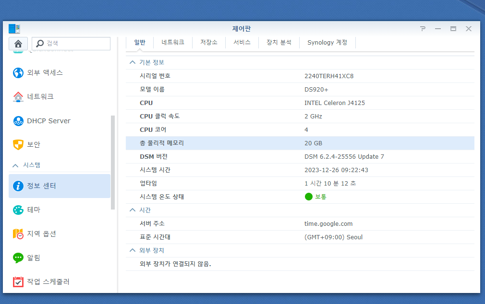Click the 20 GB memory value
This screenshot has height=304, width=485.
tap(313, 143)
